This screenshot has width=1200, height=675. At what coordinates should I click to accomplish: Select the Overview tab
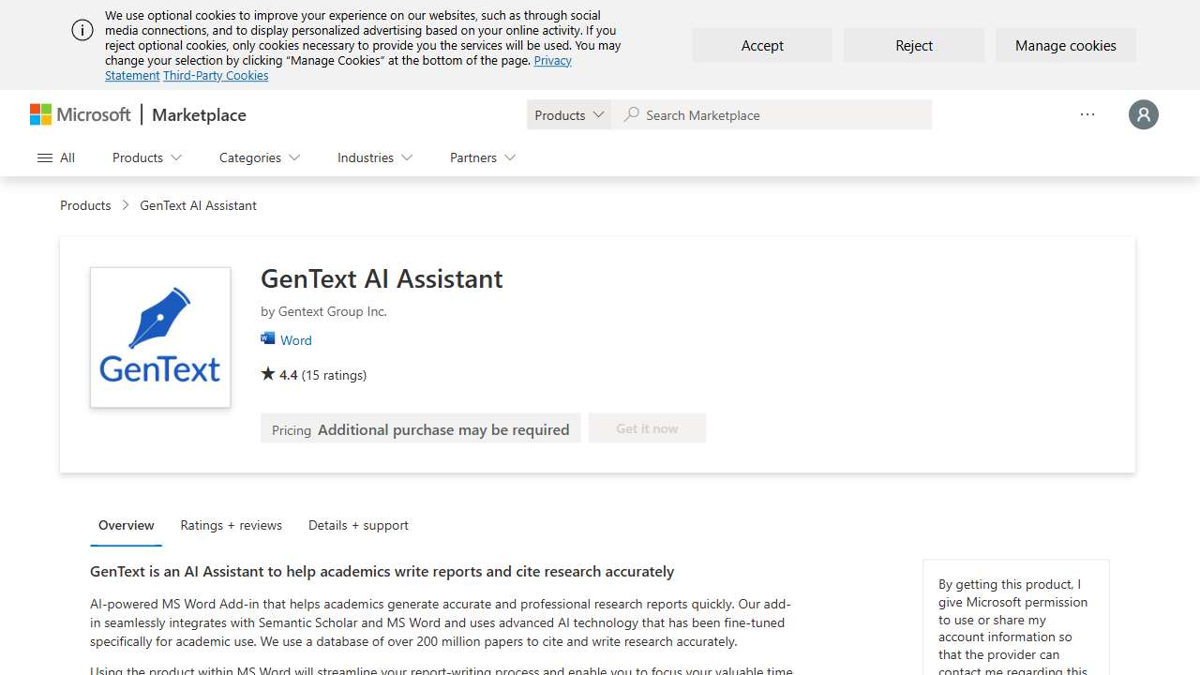pyautogui.click(x=126, y=525)
